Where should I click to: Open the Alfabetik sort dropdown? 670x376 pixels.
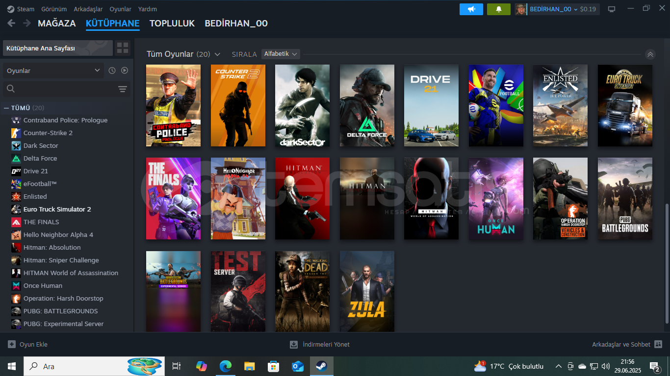click(x=281, y=54)
